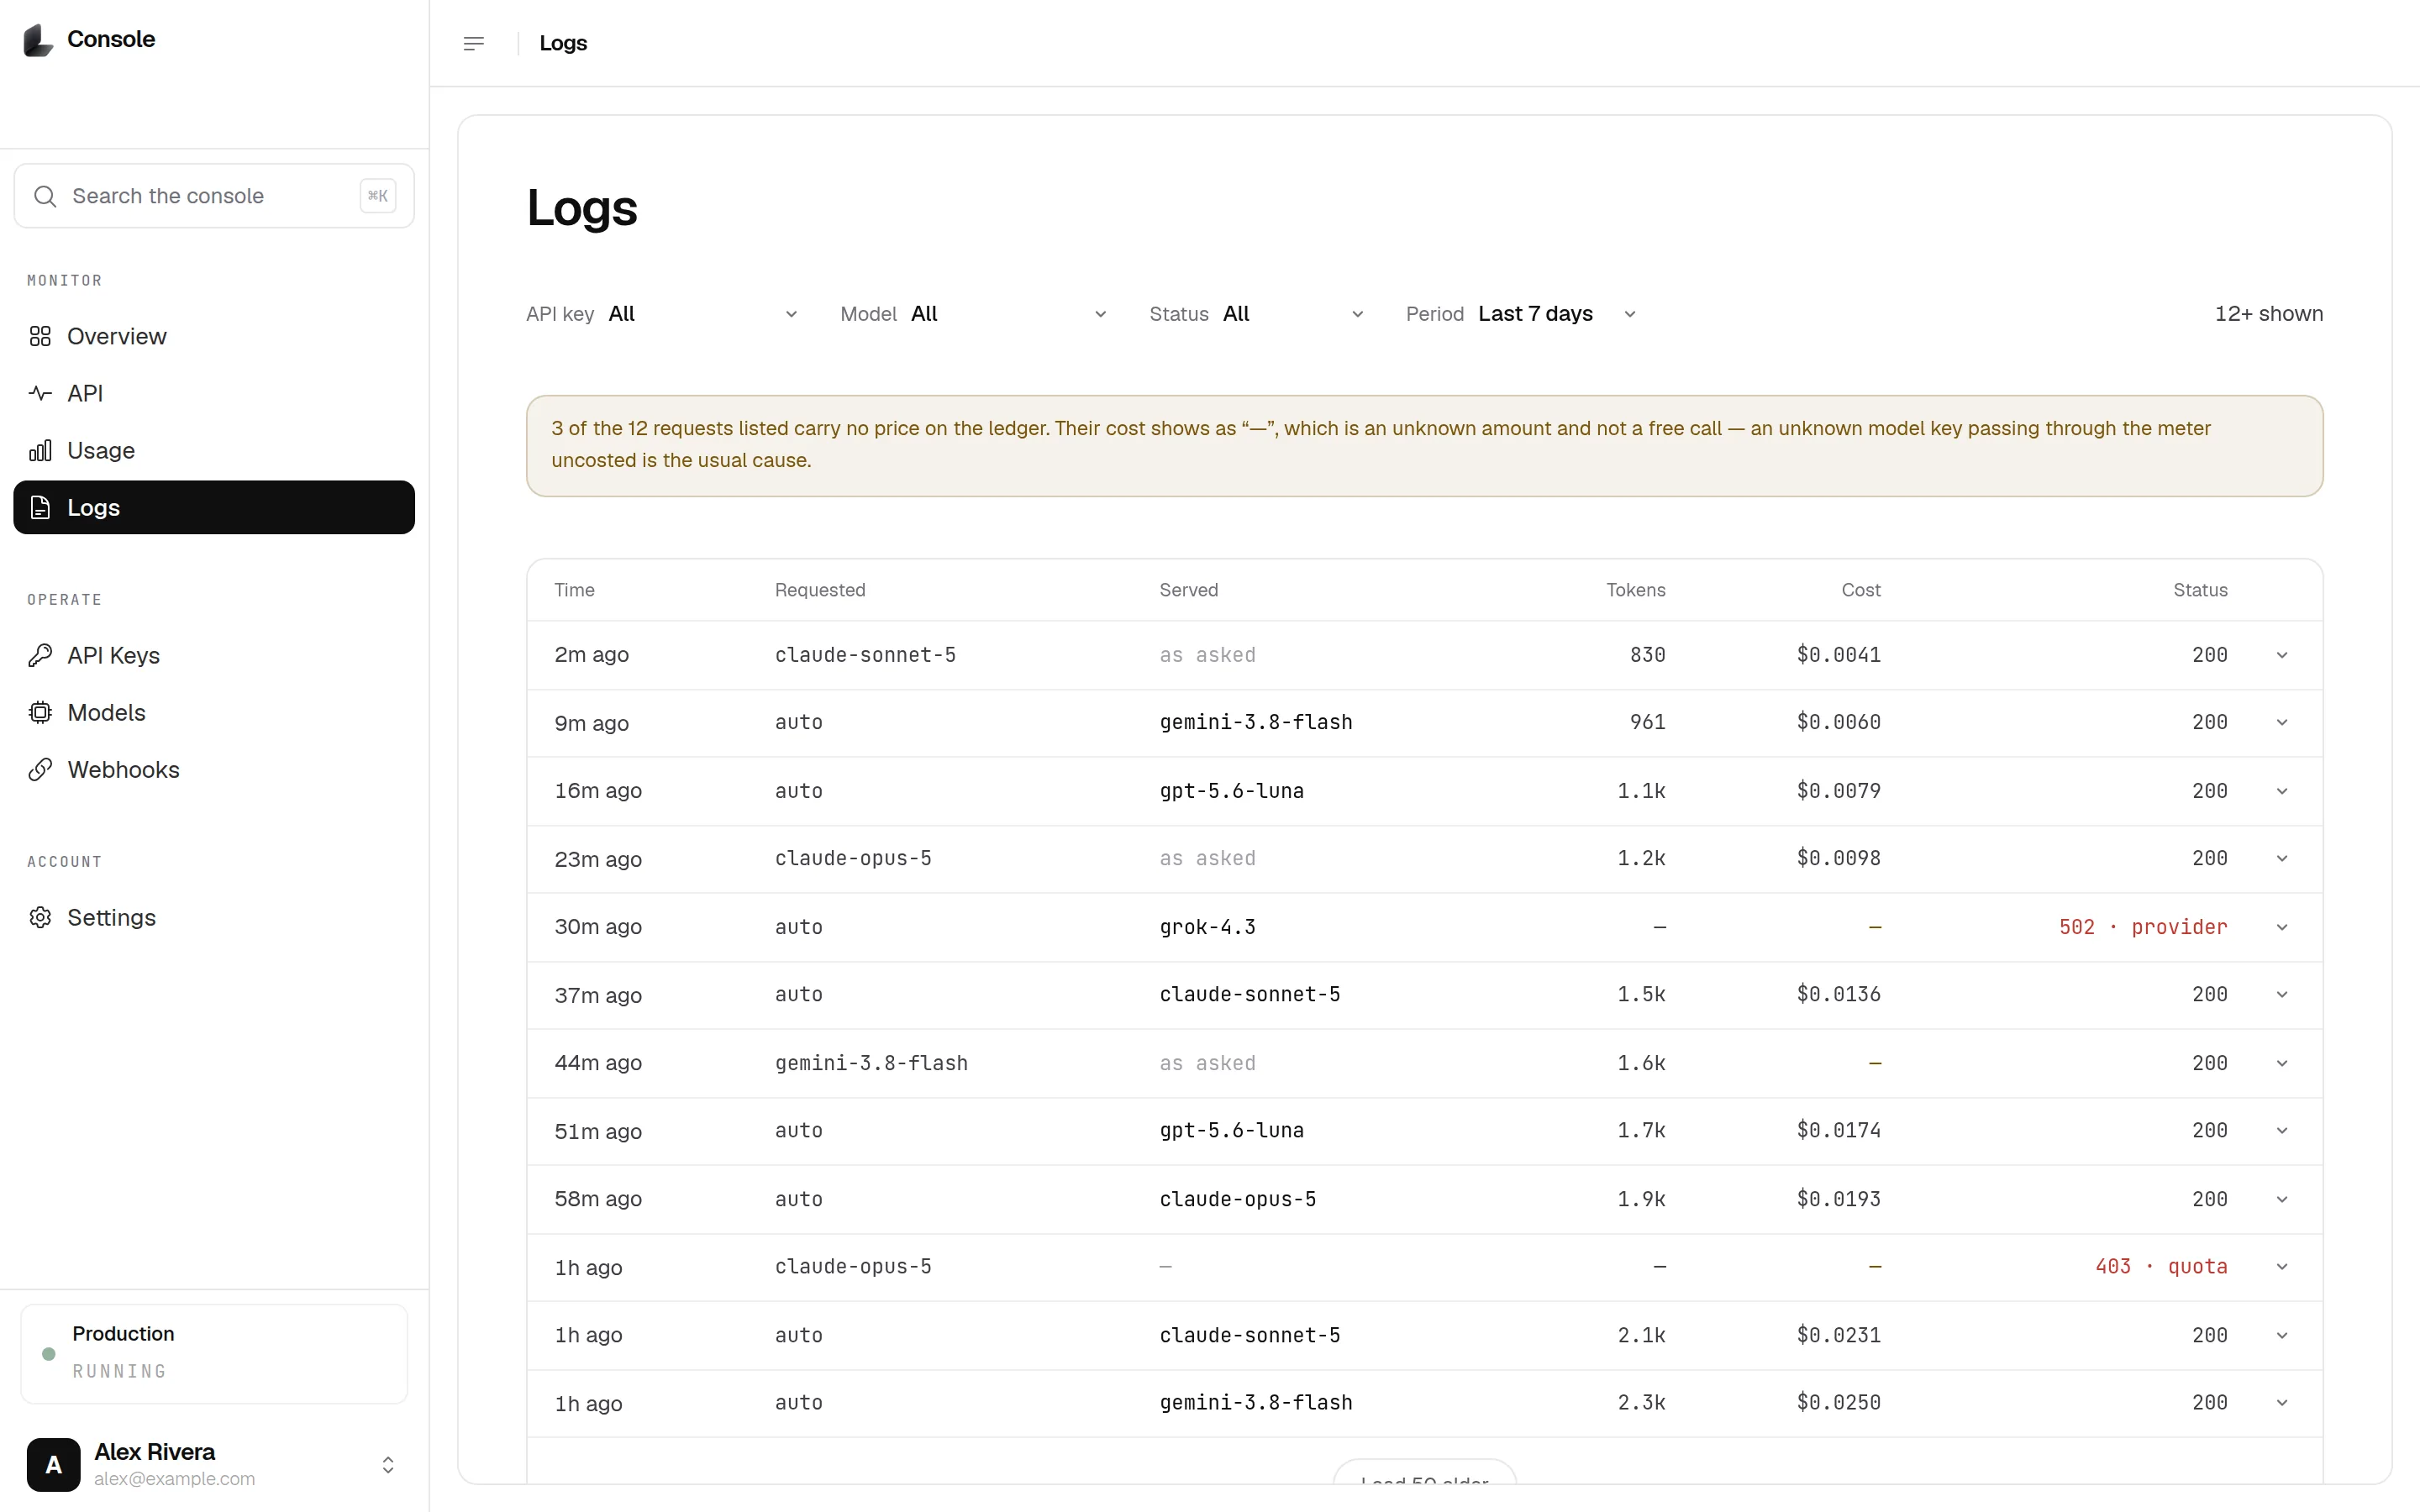This screenshot has height=1512, width=2420.
Task: Click the Webhooks link icon
Action: pos(40,769)
